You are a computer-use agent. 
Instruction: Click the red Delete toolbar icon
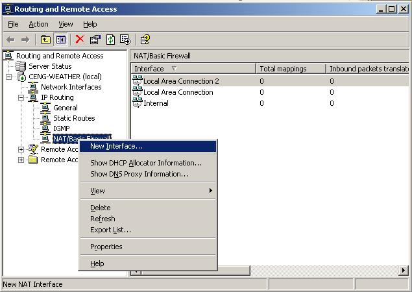pyautogui.click(x=80, y=40)
